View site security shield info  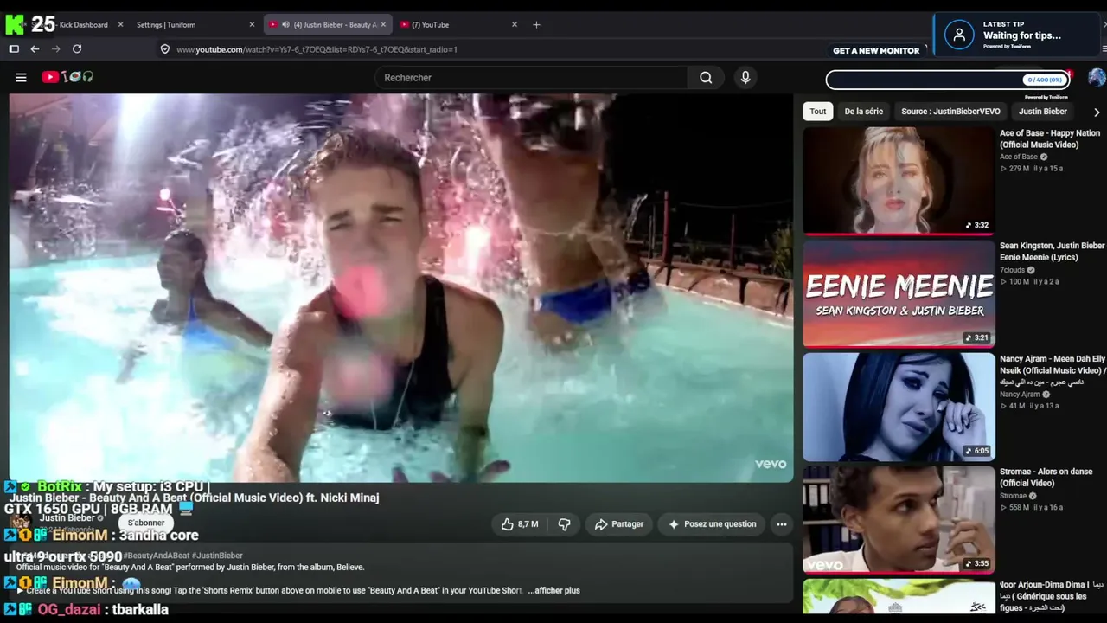pyautogui.click(x=165, y=49)
